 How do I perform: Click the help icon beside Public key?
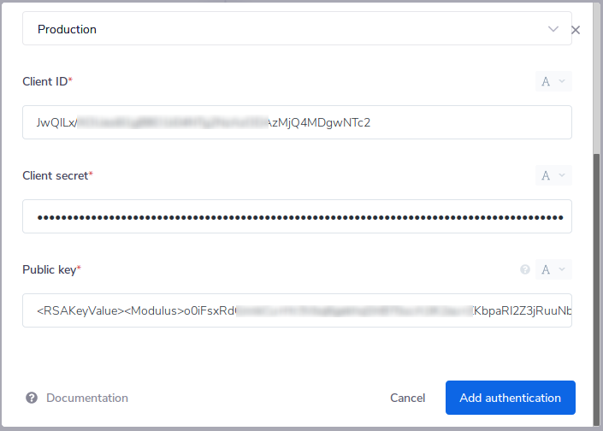525,269
